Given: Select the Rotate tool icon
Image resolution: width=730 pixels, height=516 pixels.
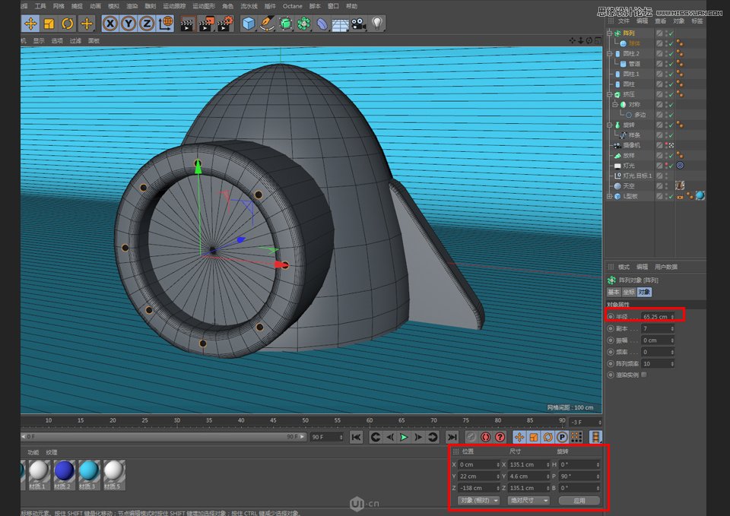Looking at the screenshot, I should point(68,24).
